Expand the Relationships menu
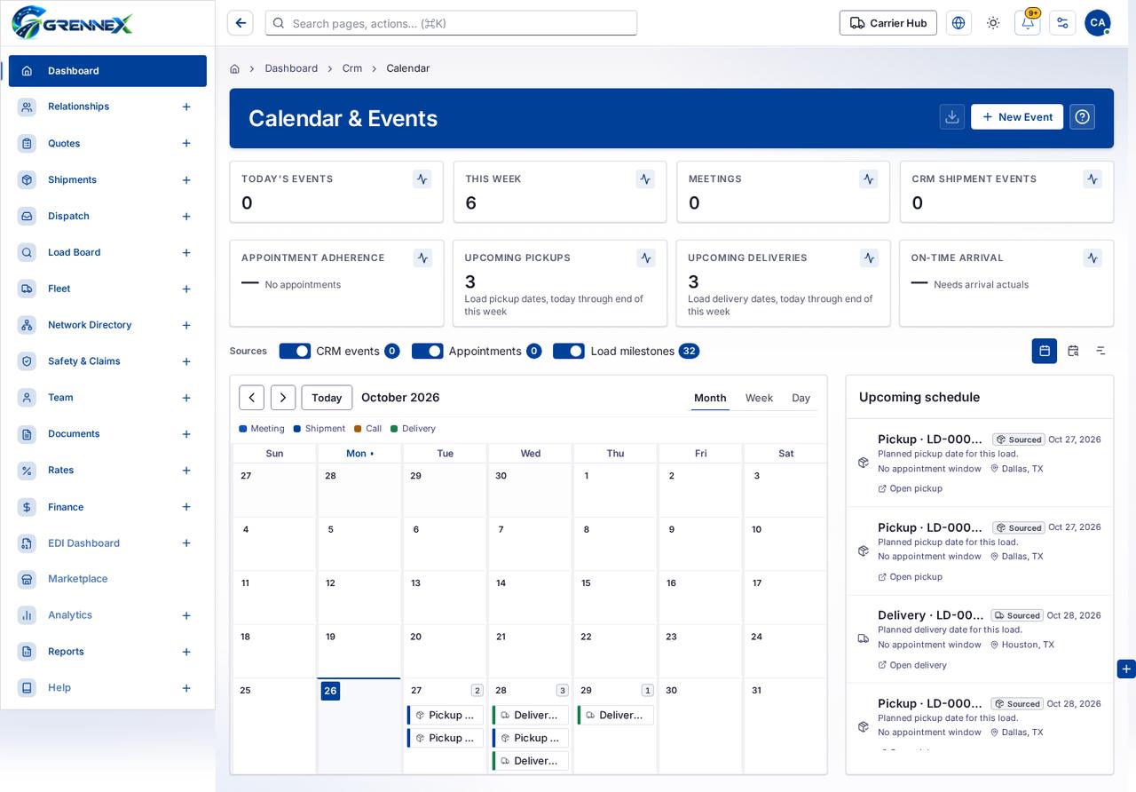The height and width of the screenshot is (792, 1136). 186,107
